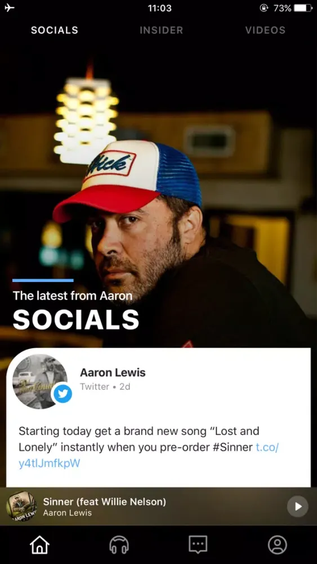Viewport: 317px width, 564px height.
Task: Tap the battery status icon
Action: pos(303,8)
